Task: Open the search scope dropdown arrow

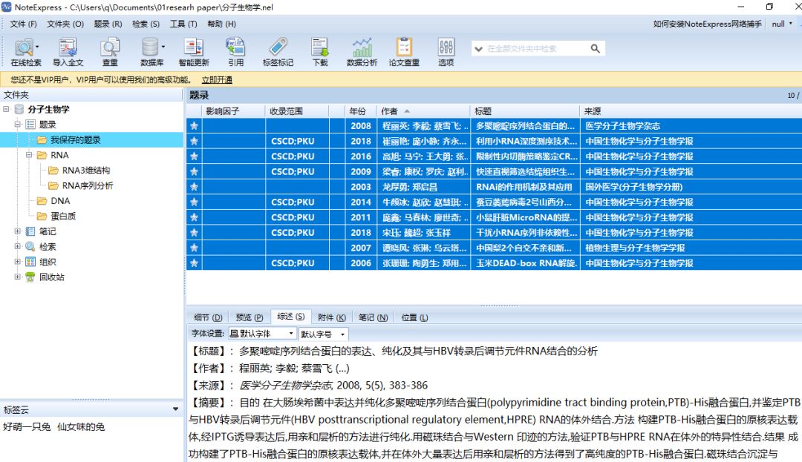Action: pos(478,49)
